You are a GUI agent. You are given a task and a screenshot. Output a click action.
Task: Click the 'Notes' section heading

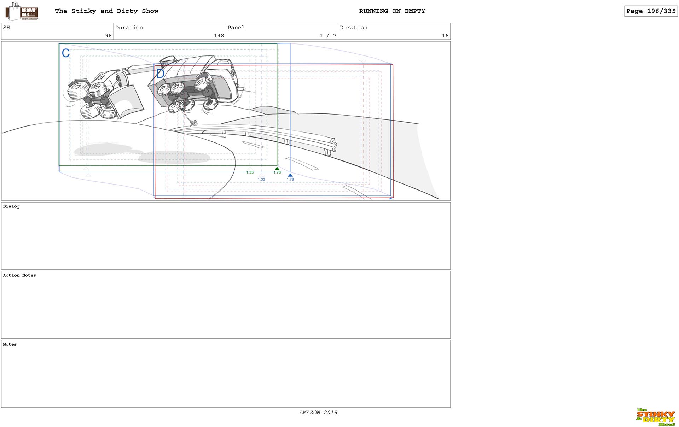tap(10, 344)
